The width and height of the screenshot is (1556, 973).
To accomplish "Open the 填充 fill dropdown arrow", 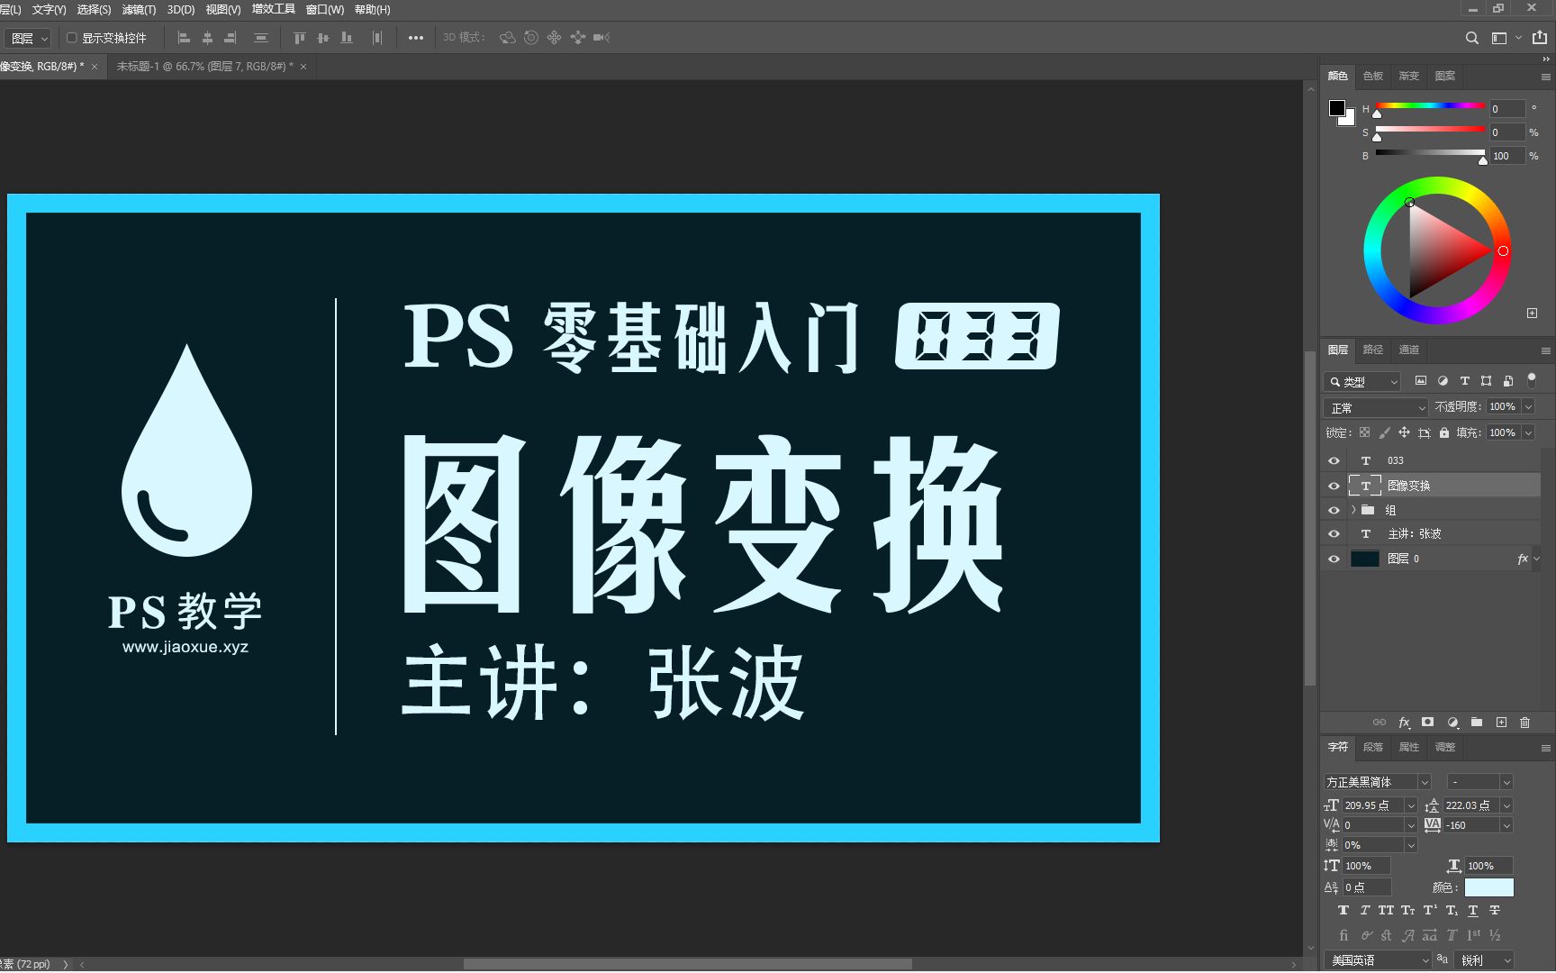I will coord(1528,433).
